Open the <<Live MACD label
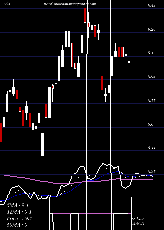This screenshot has height=230, width=164. tap(138, 221)
